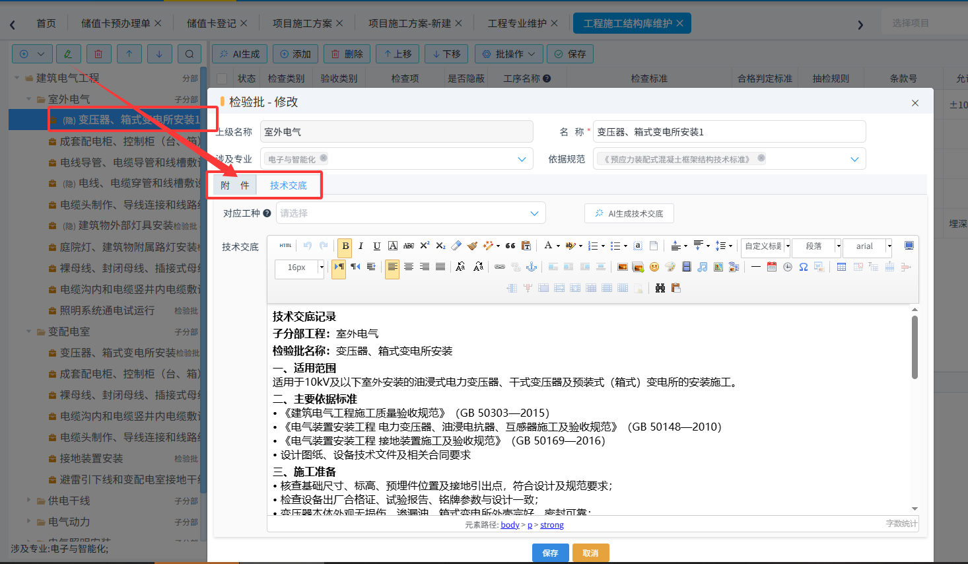Insert a hyperlink with the link icon
Screen dimensions: 968x564
point(500,267)
